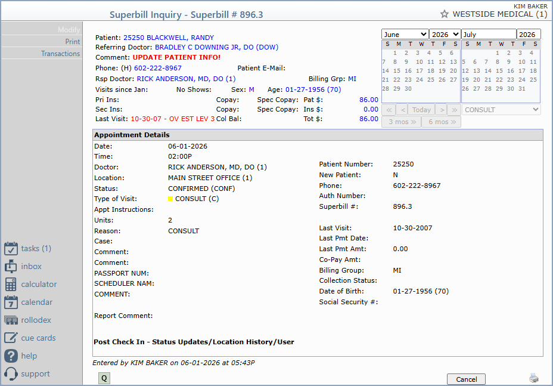Click the Ins $ amount 0.00
This screenshot has height=386, width=553.
point(371,109)
